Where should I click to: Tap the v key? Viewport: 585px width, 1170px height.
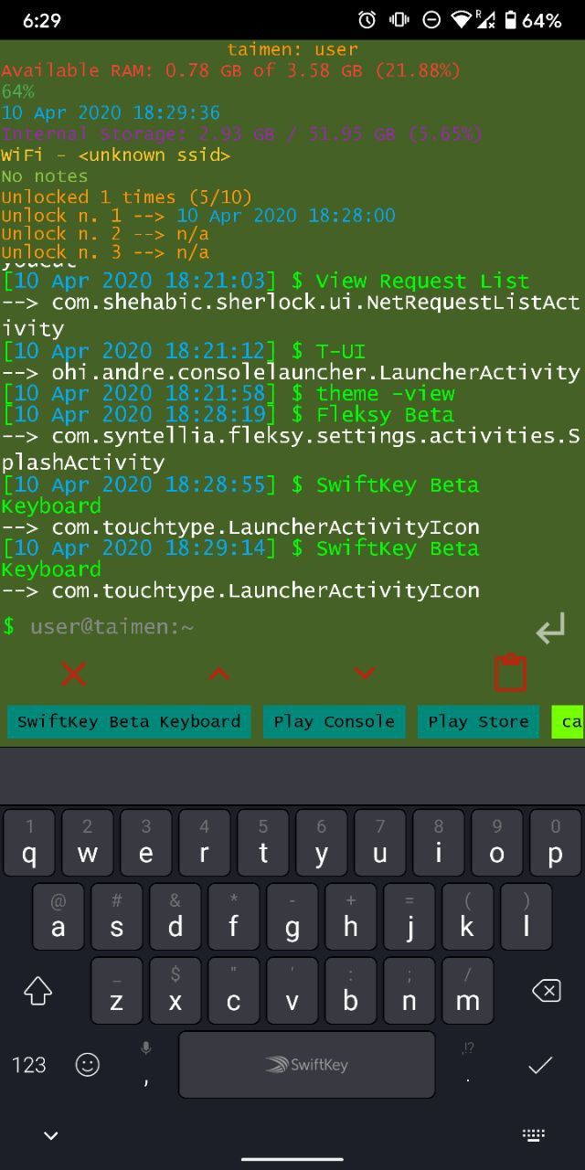(292, 990)
